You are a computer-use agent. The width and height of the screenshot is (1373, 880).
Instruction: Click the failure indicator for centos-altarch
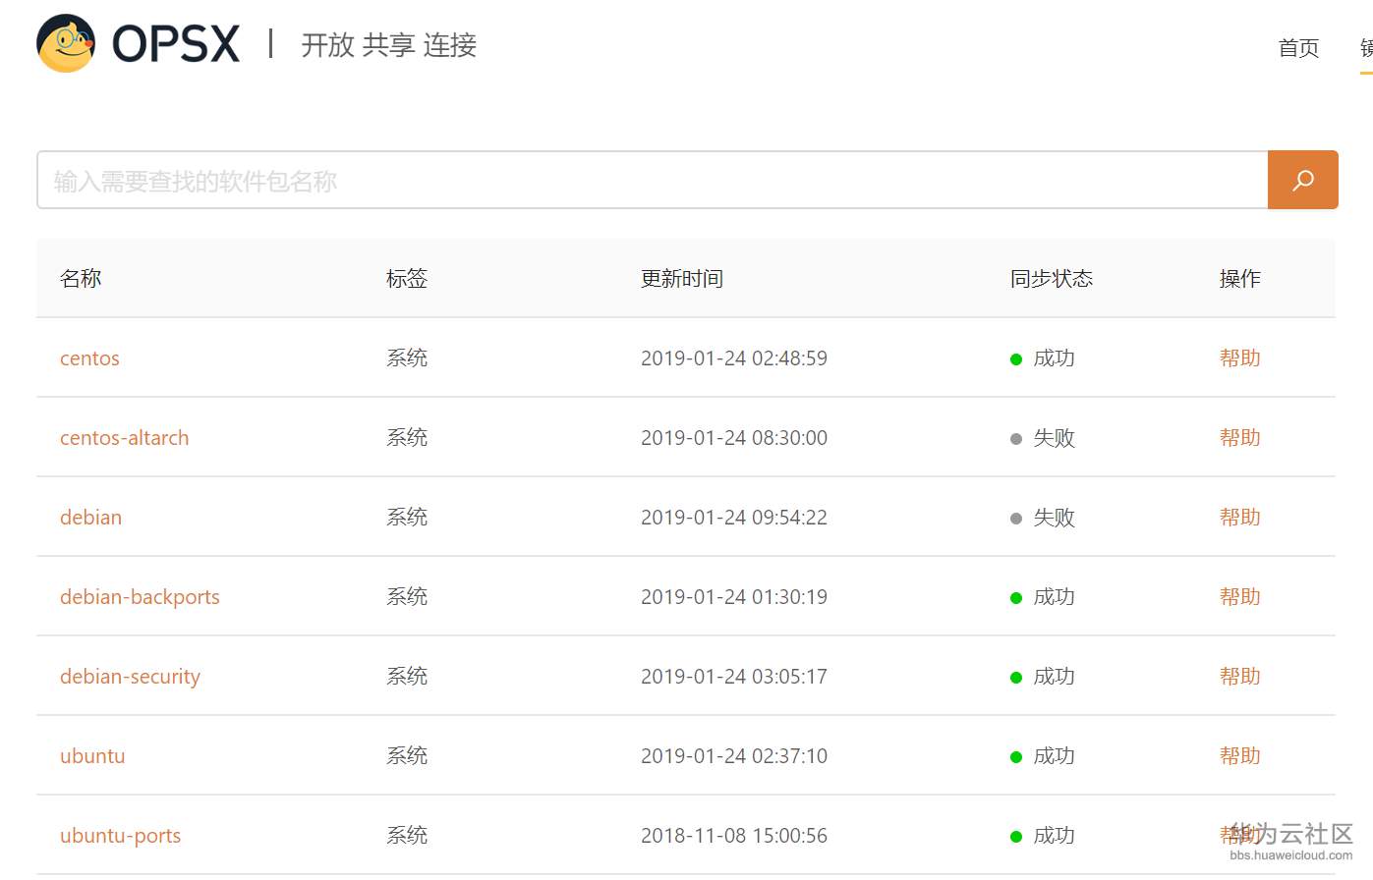click(1015, 438)
